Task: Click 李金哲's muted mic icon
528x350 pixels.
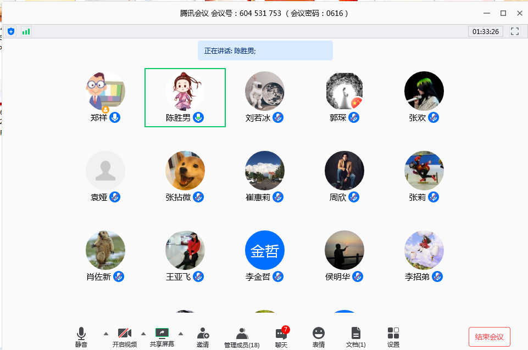Action: 278,276
